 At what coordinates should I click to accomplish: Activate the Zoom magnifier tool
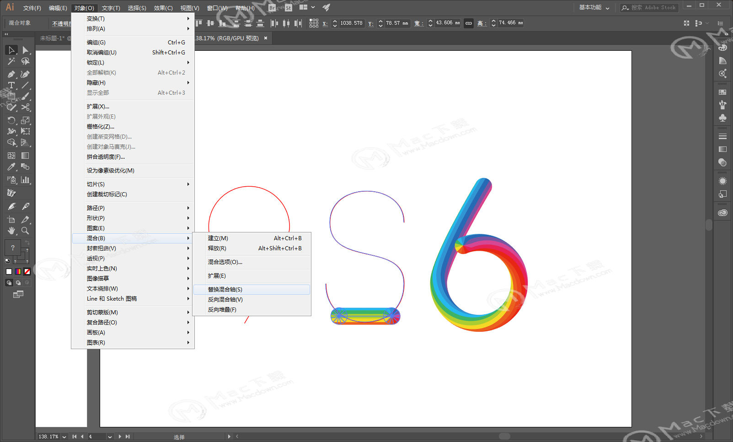pos(26,231)
